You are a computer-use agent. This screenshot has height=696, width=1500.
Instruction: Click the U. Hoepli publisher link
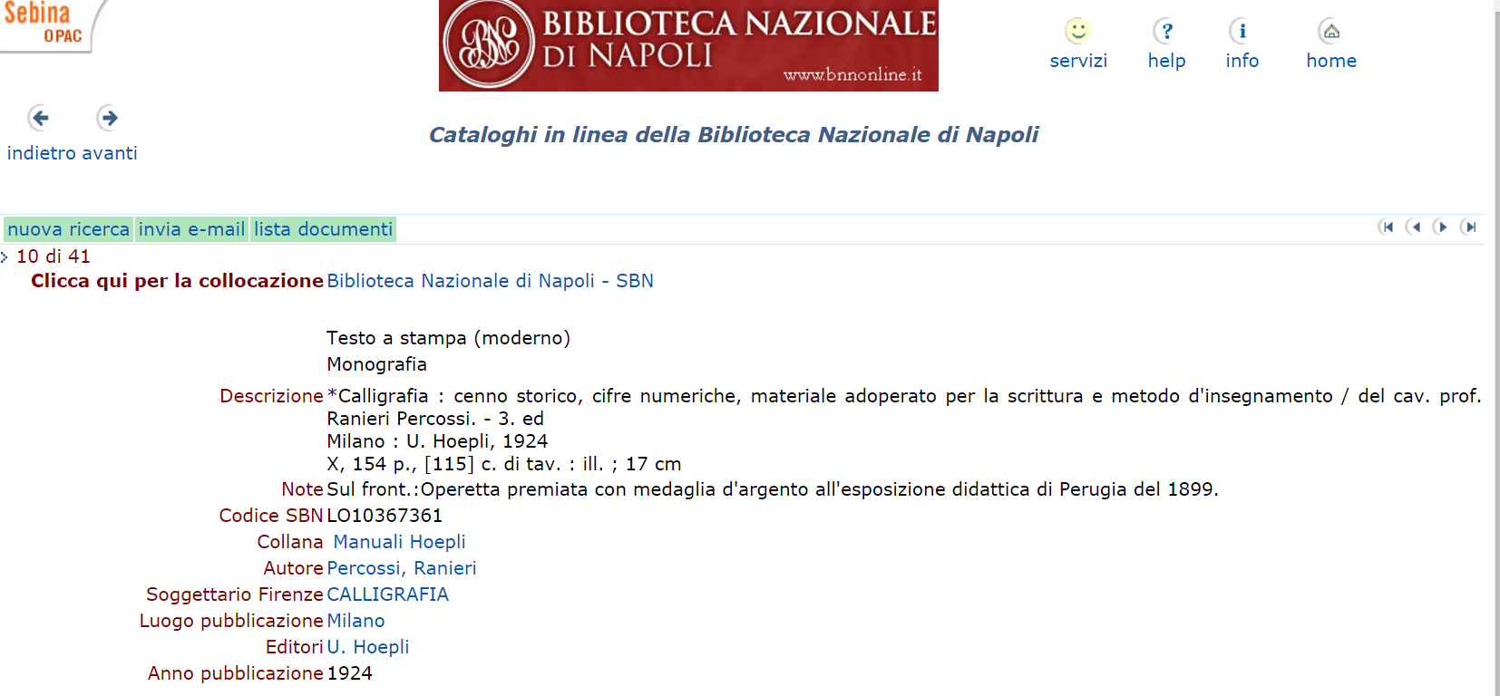(x=367, y=647)
